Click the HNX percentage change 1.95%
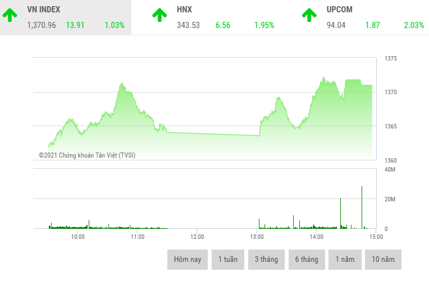Image resolution: width=429 pixels, height=286 pixels. (264, 25)
